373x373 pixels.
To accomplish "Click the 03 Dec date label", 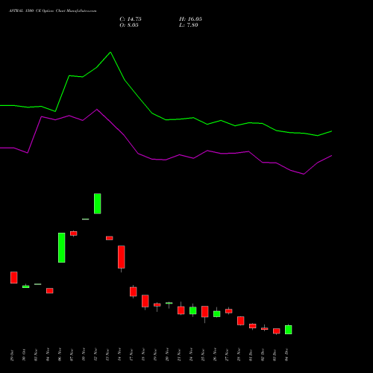I will (x=275, y=355).
